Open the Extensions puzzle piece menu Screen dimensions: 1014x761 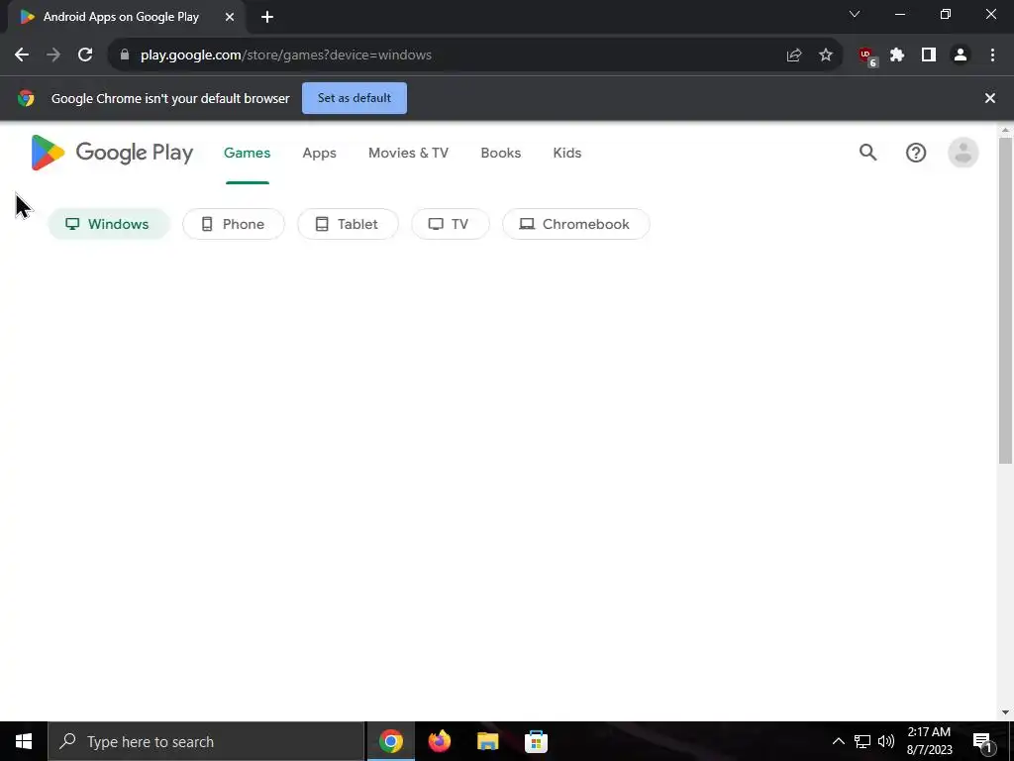[897, 55]
